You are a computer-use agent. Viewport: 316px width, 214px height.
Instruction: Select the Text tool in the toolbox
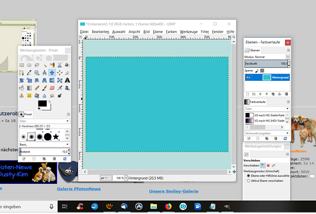point(67,80)
